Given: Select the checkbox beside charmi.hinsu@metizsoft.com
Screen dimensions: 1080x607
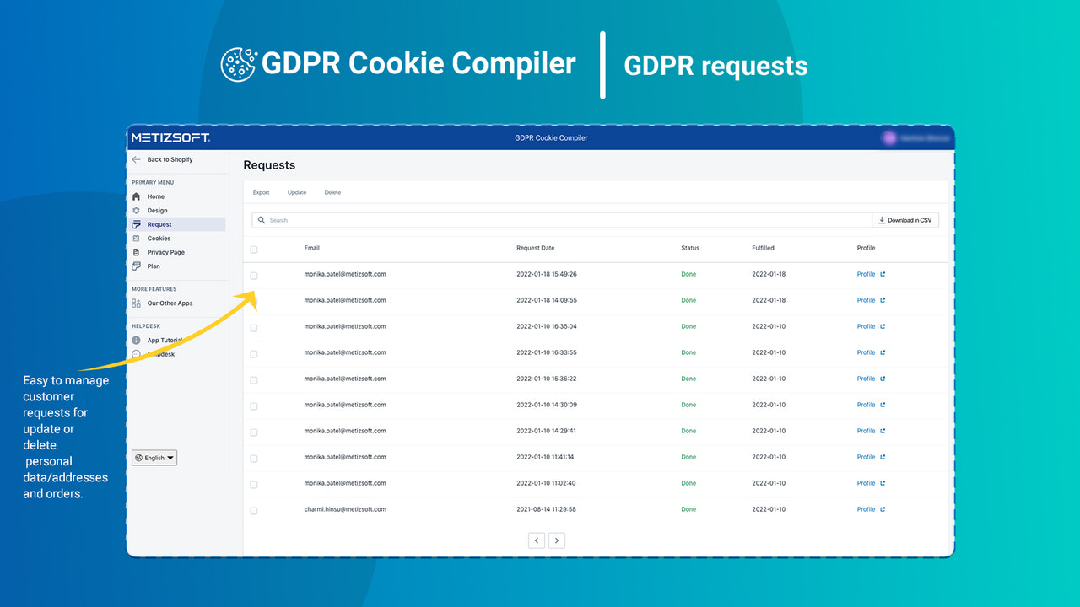Looking at the screenshot, I should 253,510.
